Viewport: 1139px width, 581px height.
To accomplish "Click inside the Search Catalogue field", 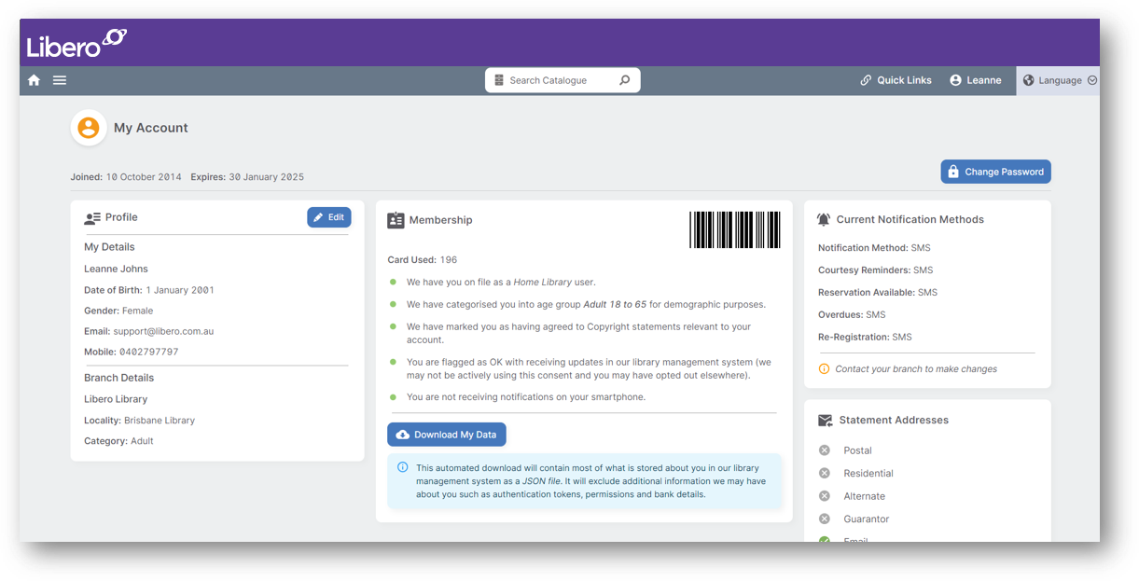I will click(555, 80).
